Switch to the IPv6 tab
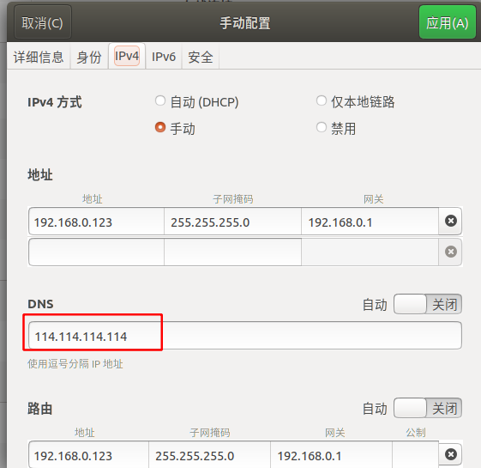 pyautogui.click(x=164, y=57)
